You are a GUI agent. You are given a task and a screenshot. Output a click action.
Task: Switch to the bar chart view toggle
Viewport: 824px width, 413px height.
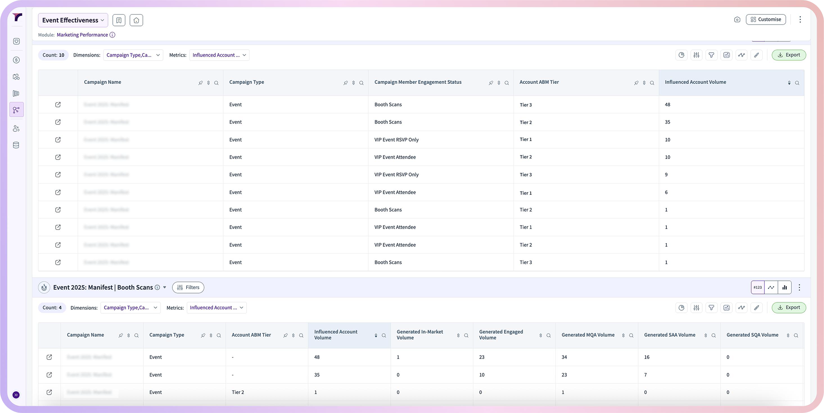pyautogui.click(x=784, y=287)
